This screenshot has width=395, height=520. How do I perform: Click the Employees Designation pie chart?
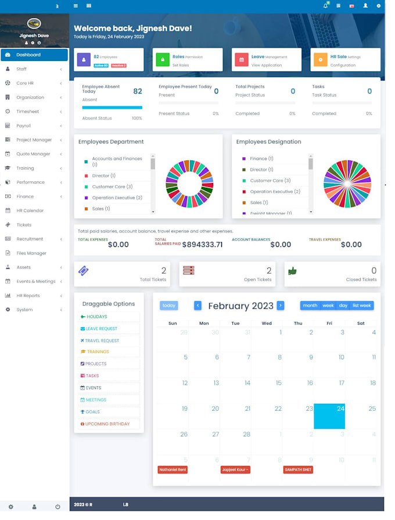coord(347,184)
